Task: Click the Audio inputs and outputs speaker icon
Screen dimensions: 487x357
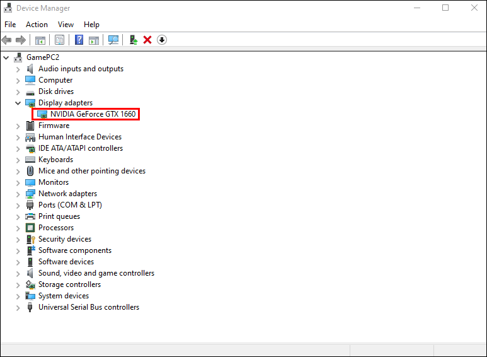Action: tap(30, 69)
